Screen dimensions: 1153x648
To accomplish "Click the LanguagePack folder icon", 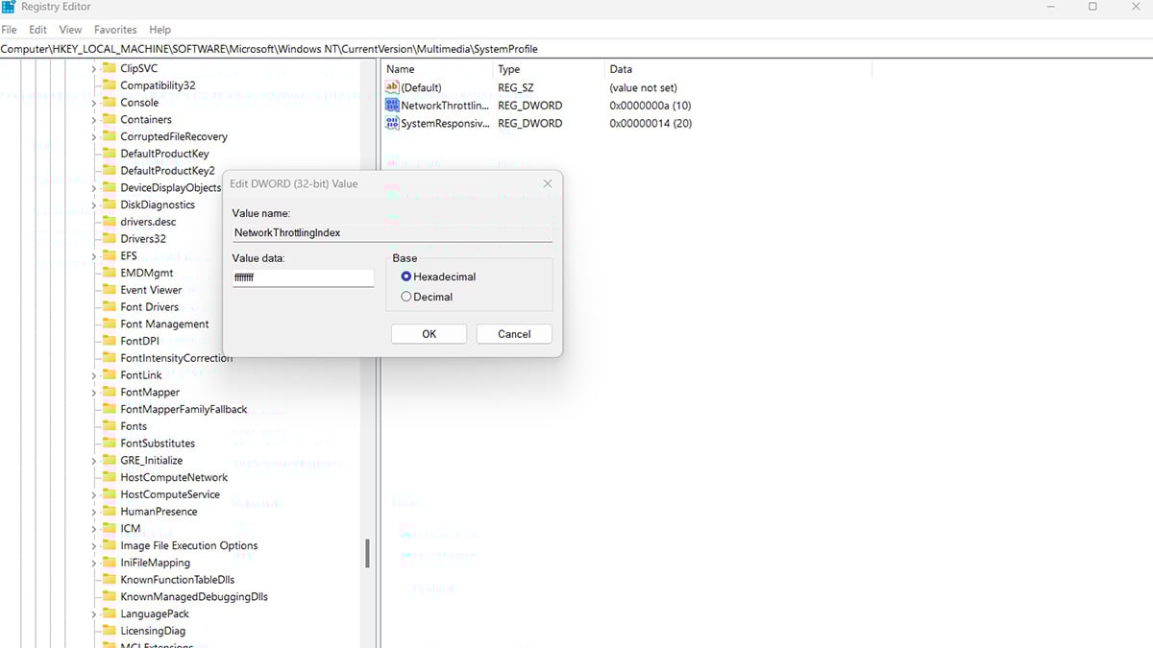I will tap(109, 614).
